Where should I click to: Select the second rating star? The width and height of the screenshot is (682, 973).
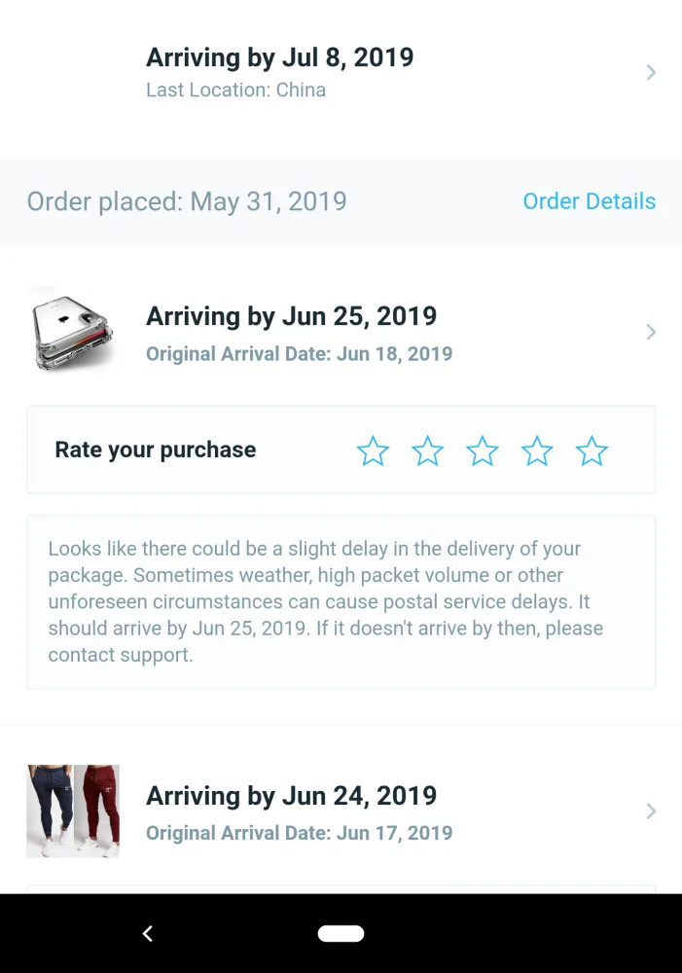coord(427,450)
